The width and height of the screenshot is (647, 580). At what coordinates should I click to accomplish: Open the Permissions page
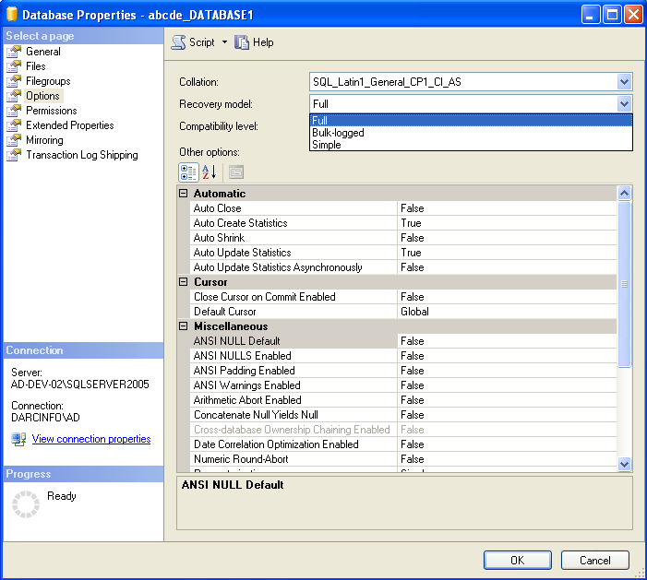[51, 111]
